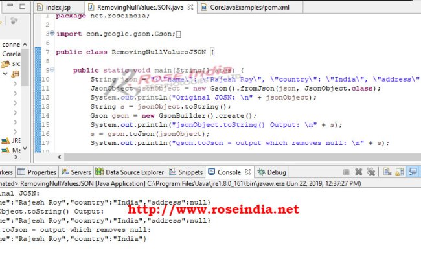Open the Properties view tab
421x259 pixels.
(x=37, y=172)
